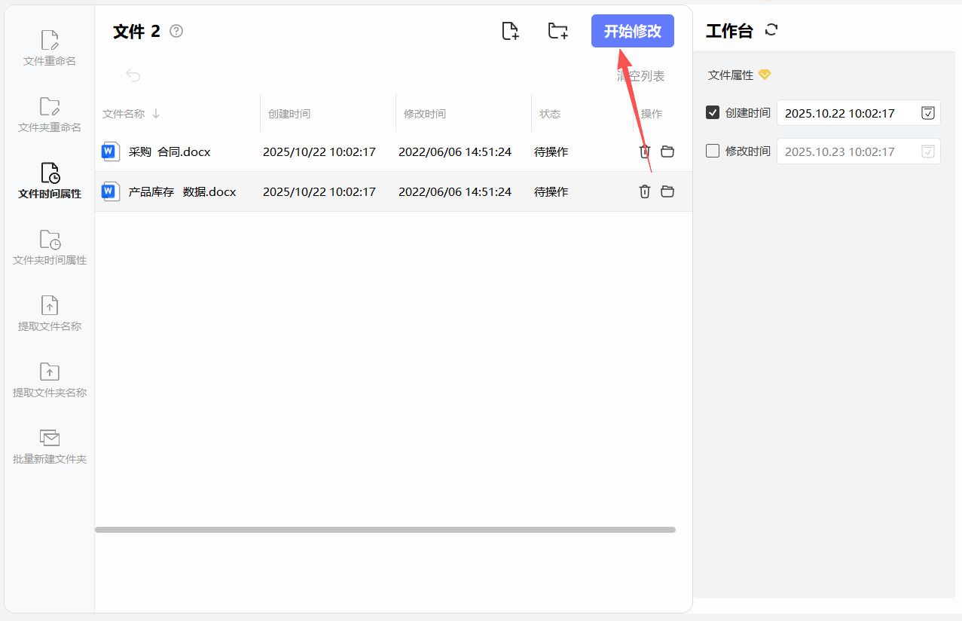
Task: Click 开始修改 button
Action: [633, 31]
